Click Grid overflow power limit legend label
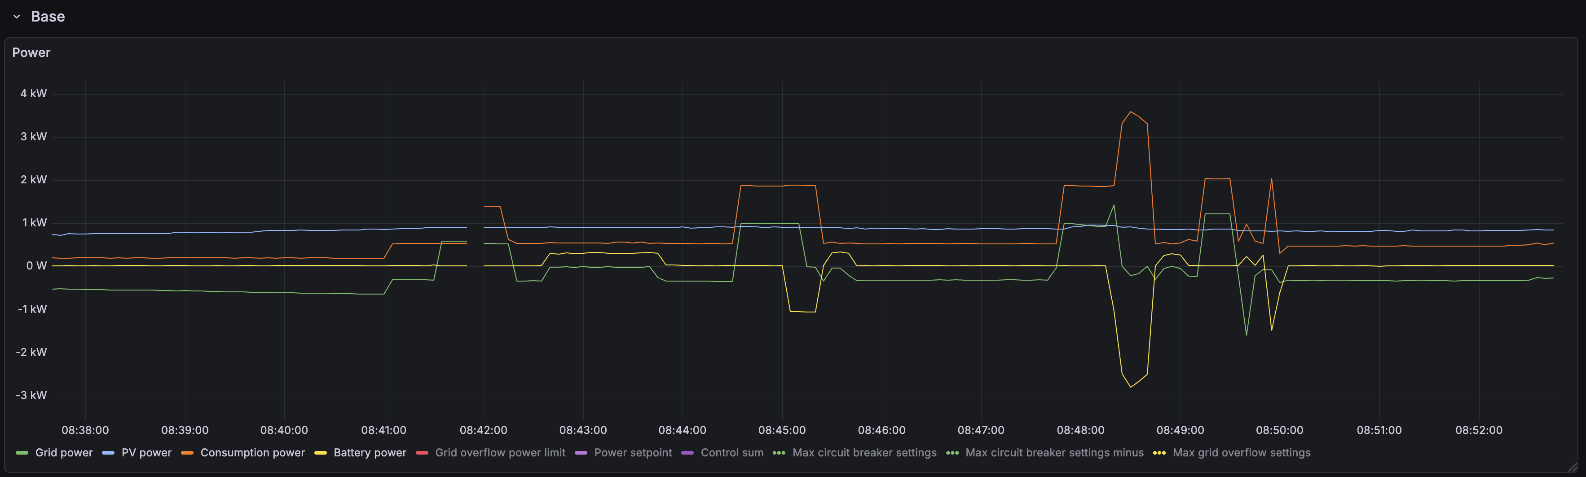Image resolution: width=1586 pixels, height=477 pixels. click(x=500, y=452)
